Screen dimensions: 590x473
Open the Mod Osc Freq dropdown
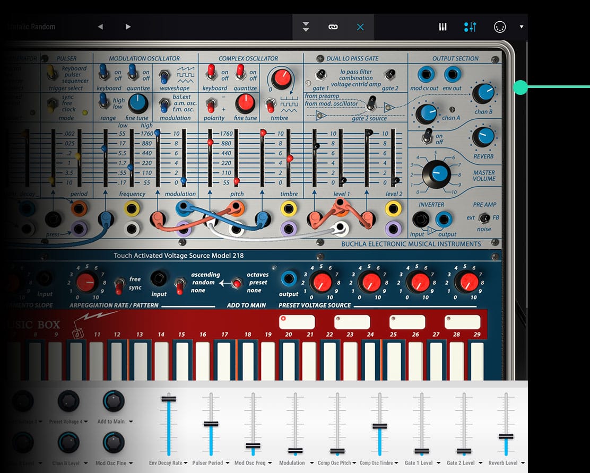[270, 463]
